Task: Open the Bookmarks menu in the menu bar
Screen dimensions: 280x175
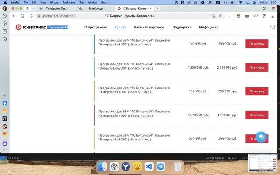Action: coord(69,2)
